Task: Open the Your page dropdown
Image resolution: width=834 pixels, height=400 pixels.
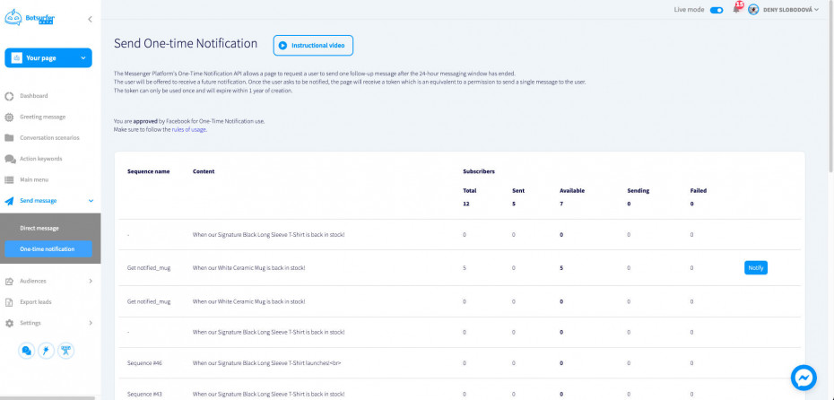Action: coord(48,58)
